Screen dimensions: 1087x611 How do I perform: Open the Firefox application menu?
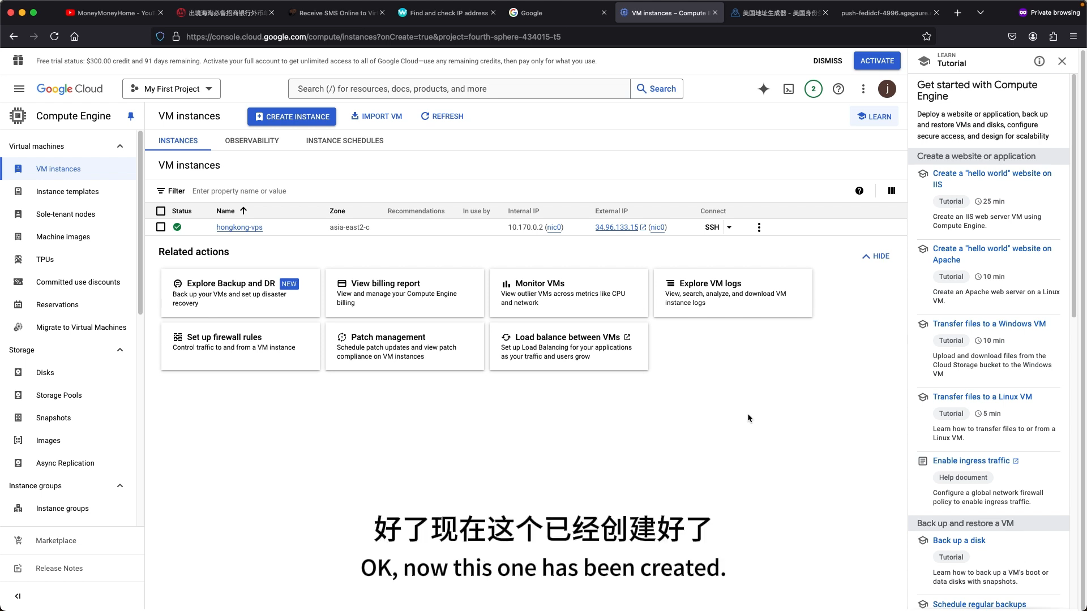pyautogui.click(x=1073, y=37)
